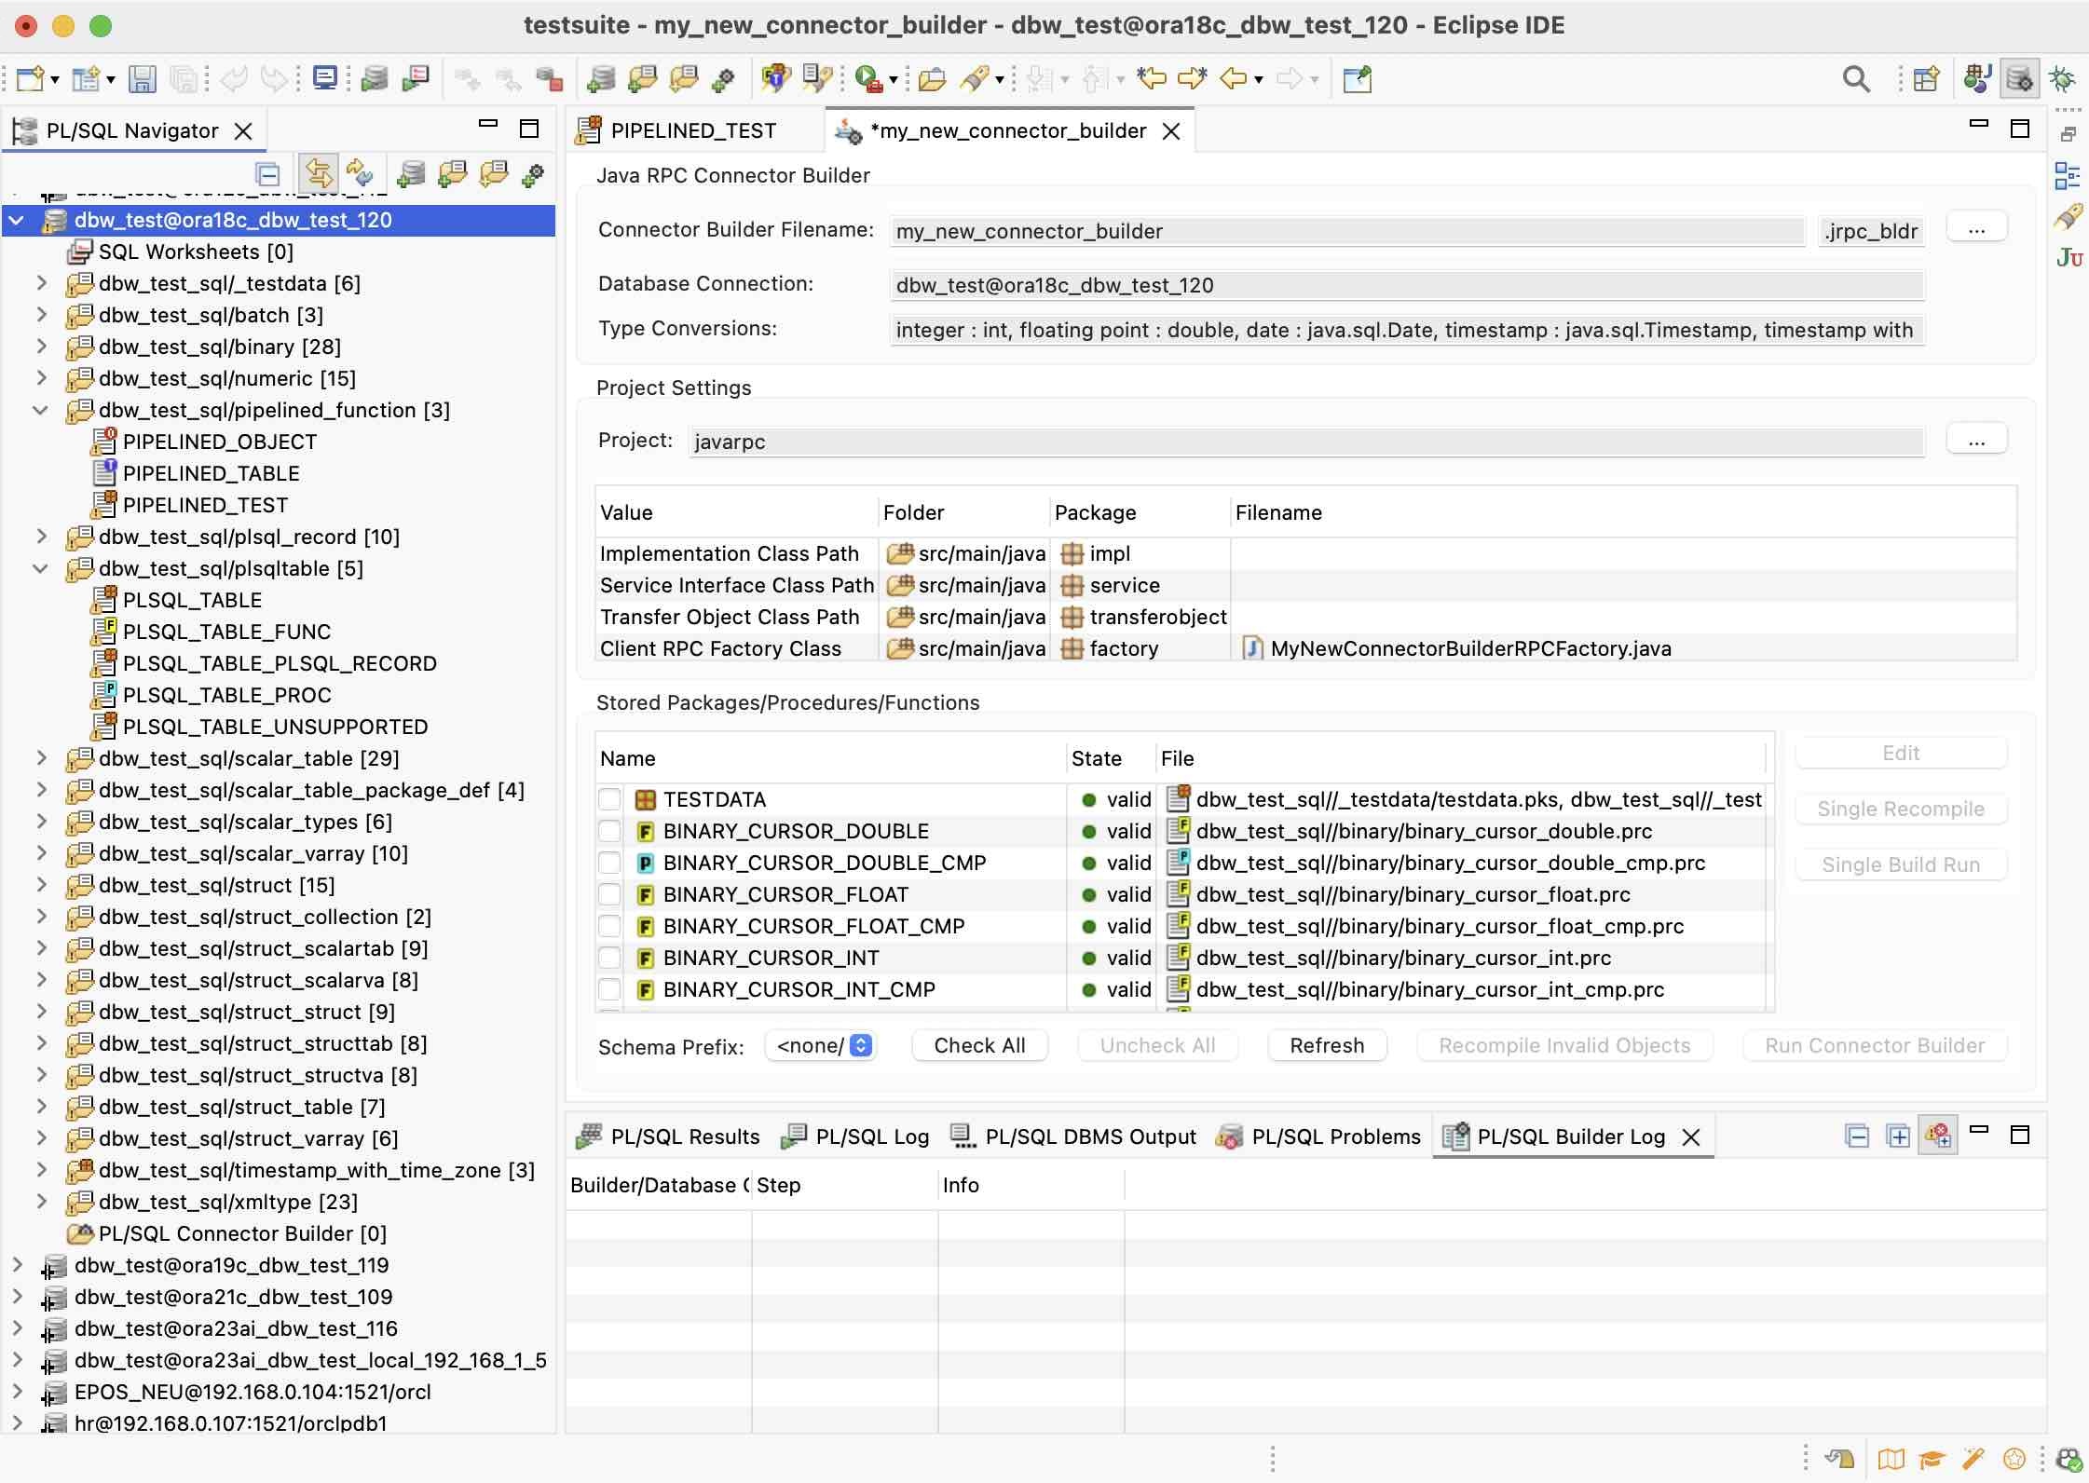The width and height of the screenshot is (2089, 1483).
Task: Click the Undo icon in the toolbar
Action: tap(232, 79)
